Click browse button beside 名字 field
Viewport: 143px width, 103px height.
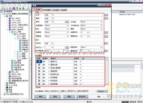click(x=106, y=15)
